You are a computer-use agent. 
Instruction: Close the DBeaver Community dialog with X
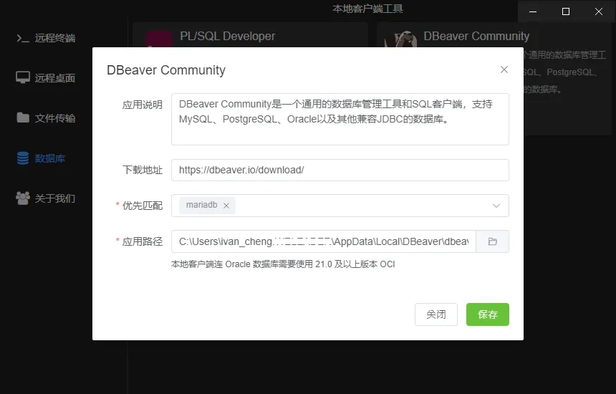[504, 69]
